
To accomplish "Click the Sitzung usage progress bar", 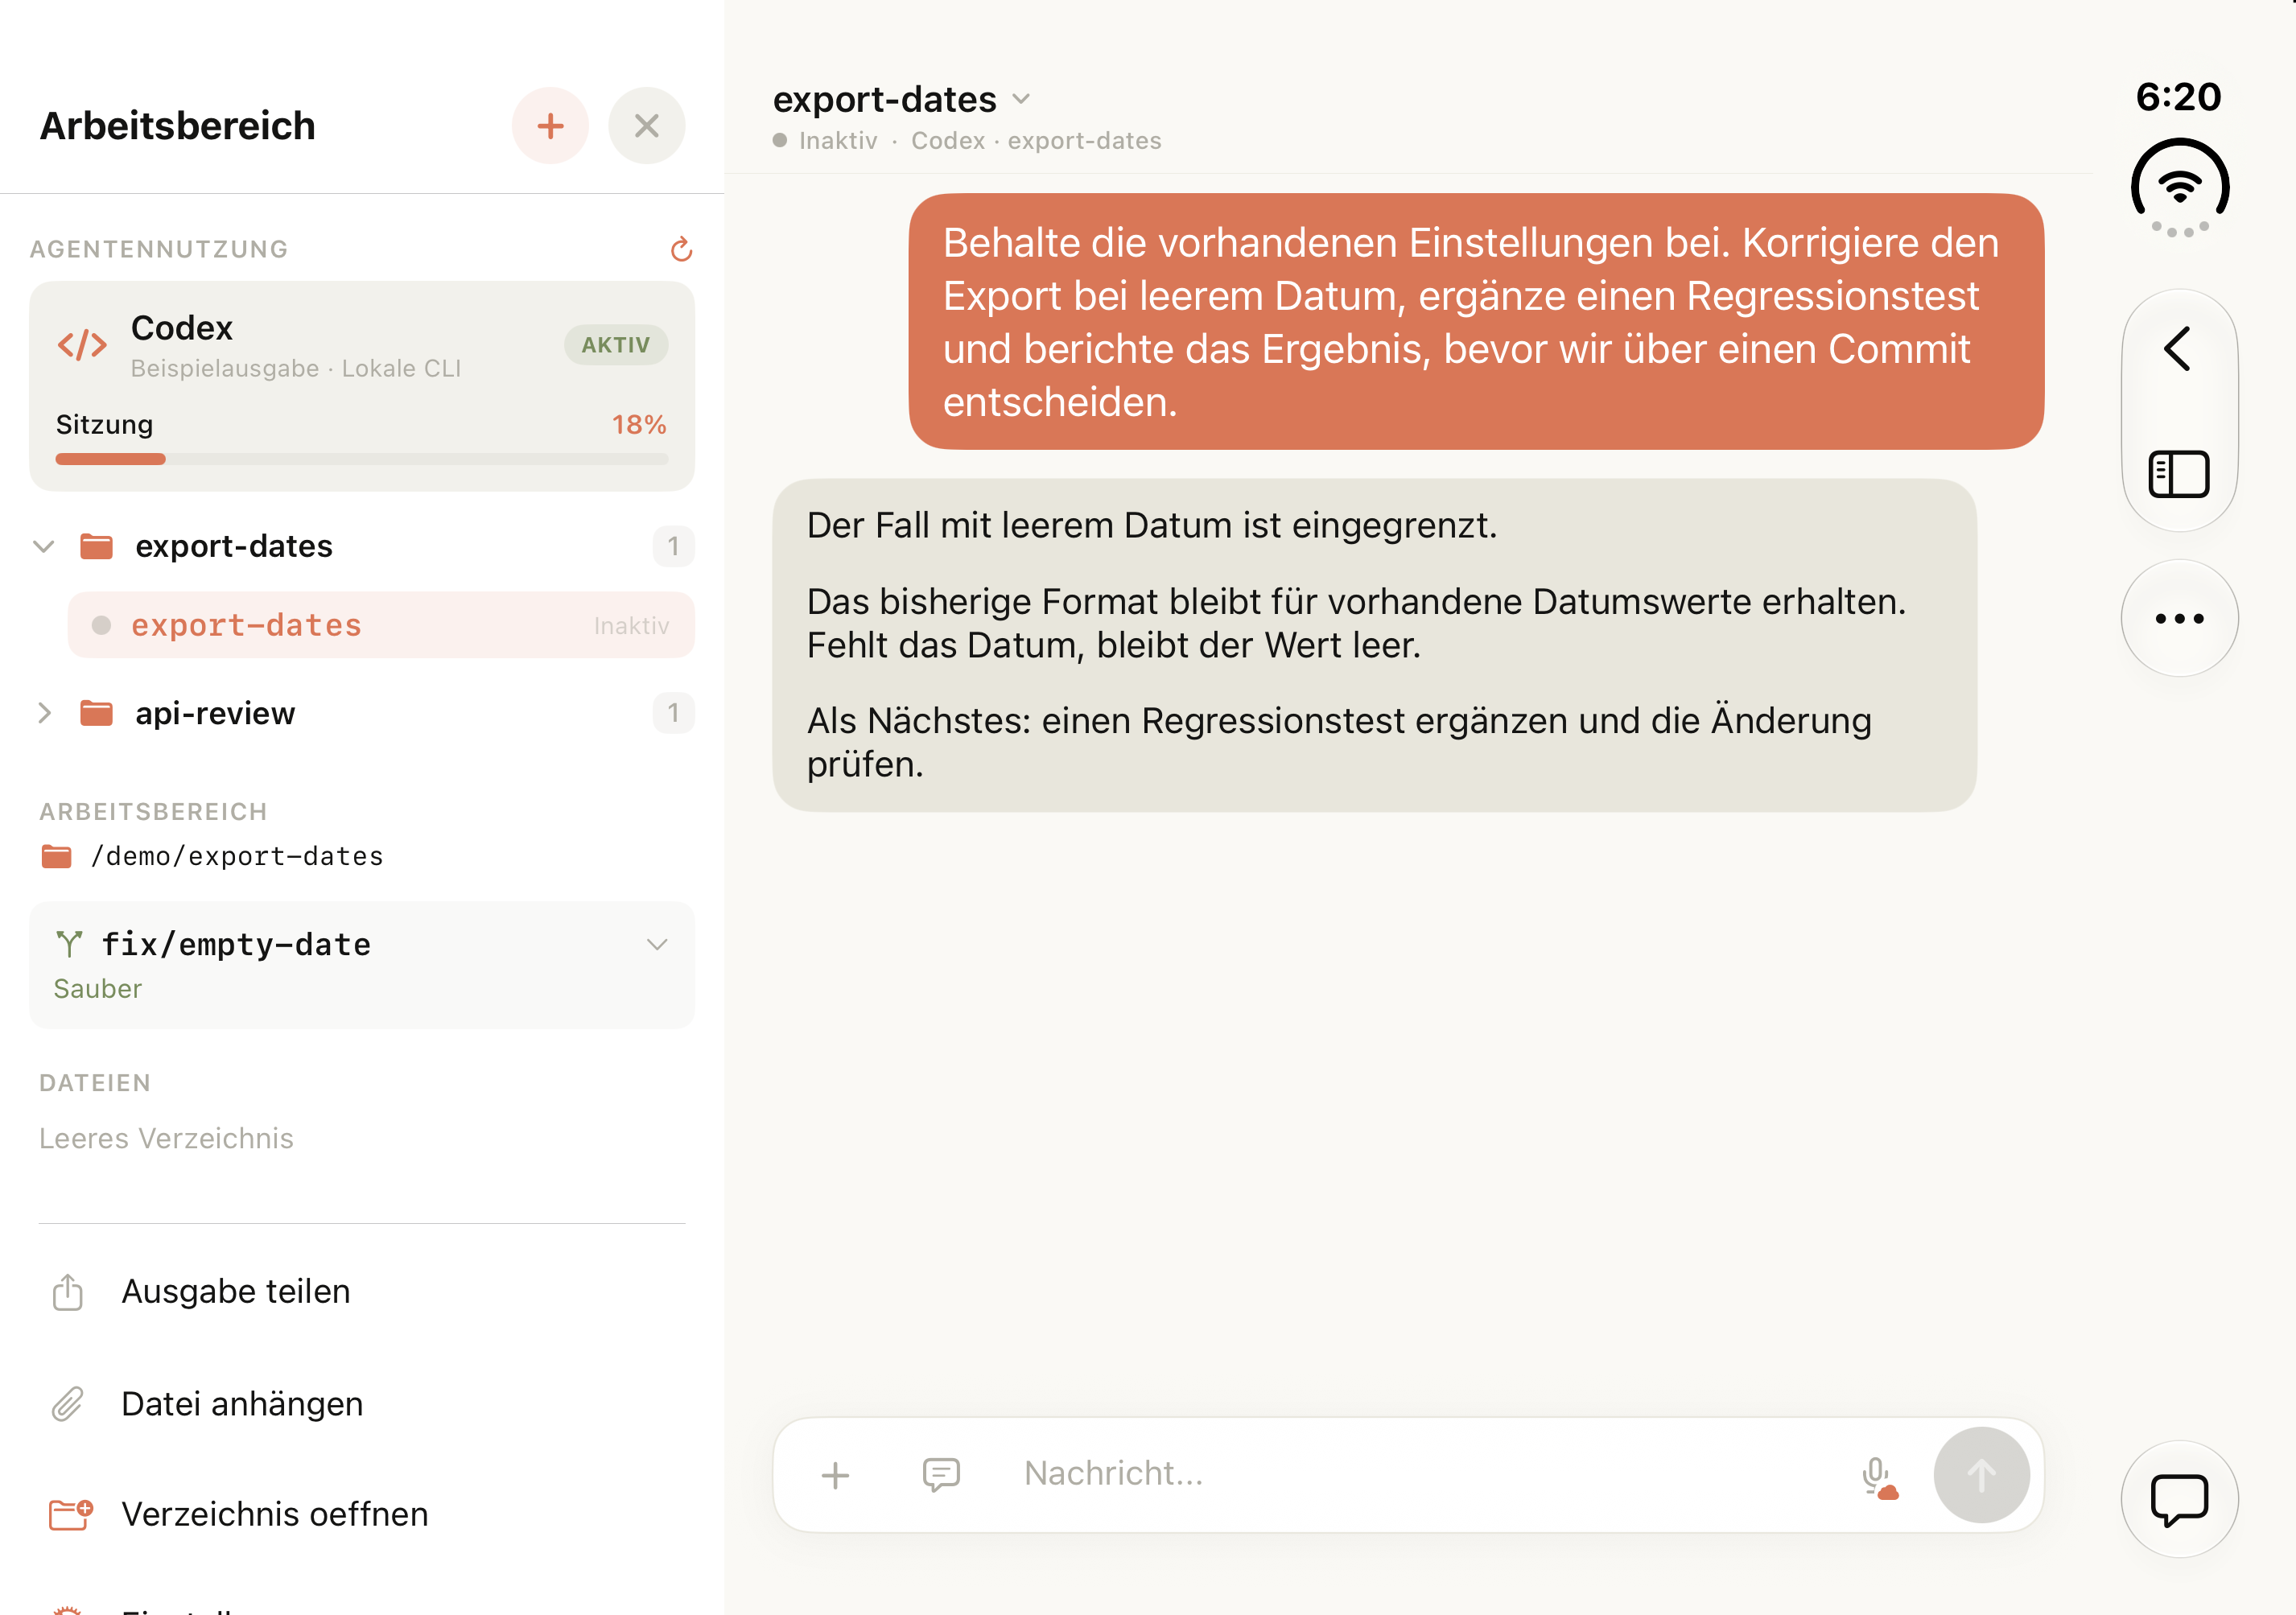I will pos(362,459).
